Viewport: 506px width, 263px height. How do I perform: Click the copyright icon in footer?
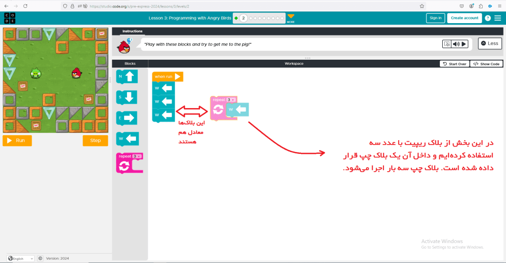41,258
